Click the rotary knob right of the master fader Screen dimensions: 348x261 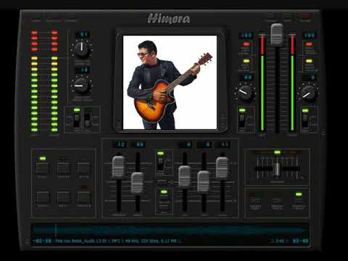tap(309, 94)
